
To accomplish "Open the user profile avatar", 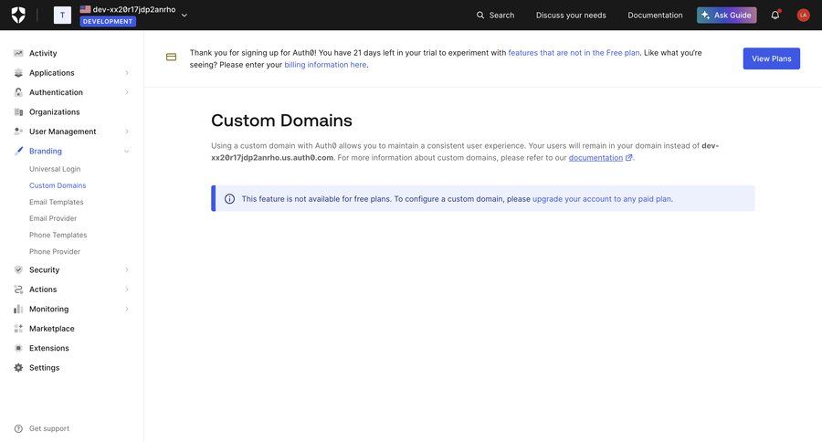I will coord(803,16).
